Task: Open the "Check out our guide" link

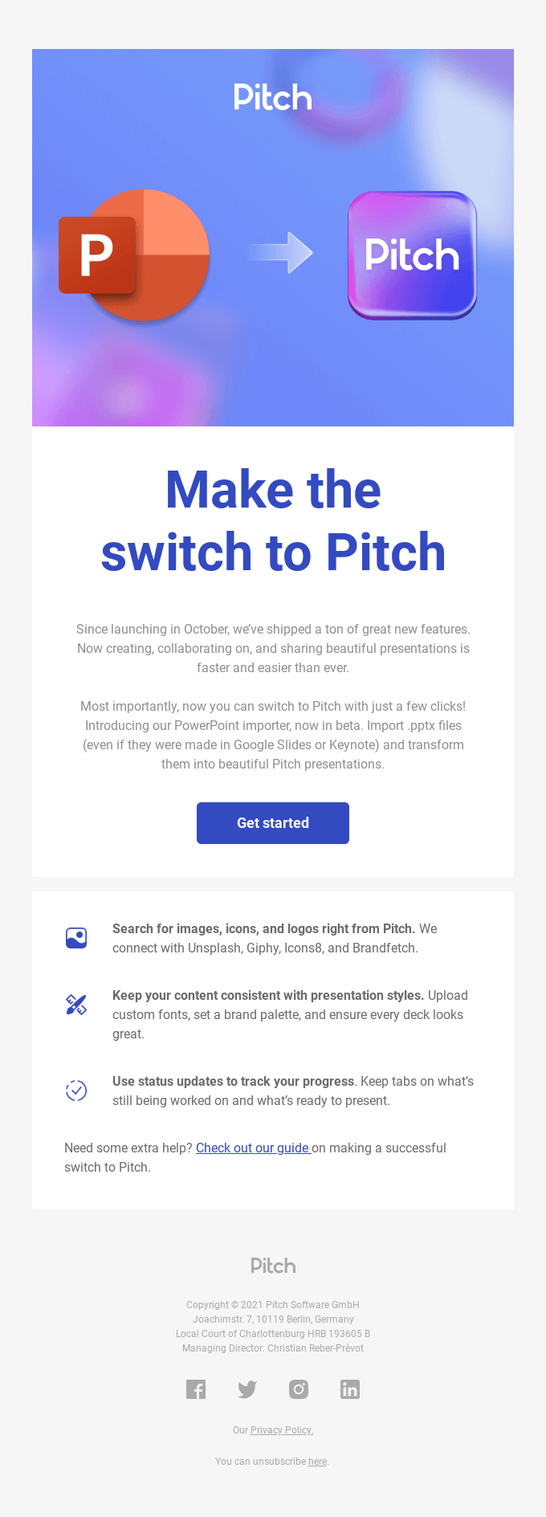Action: (x=253, y=1148)
